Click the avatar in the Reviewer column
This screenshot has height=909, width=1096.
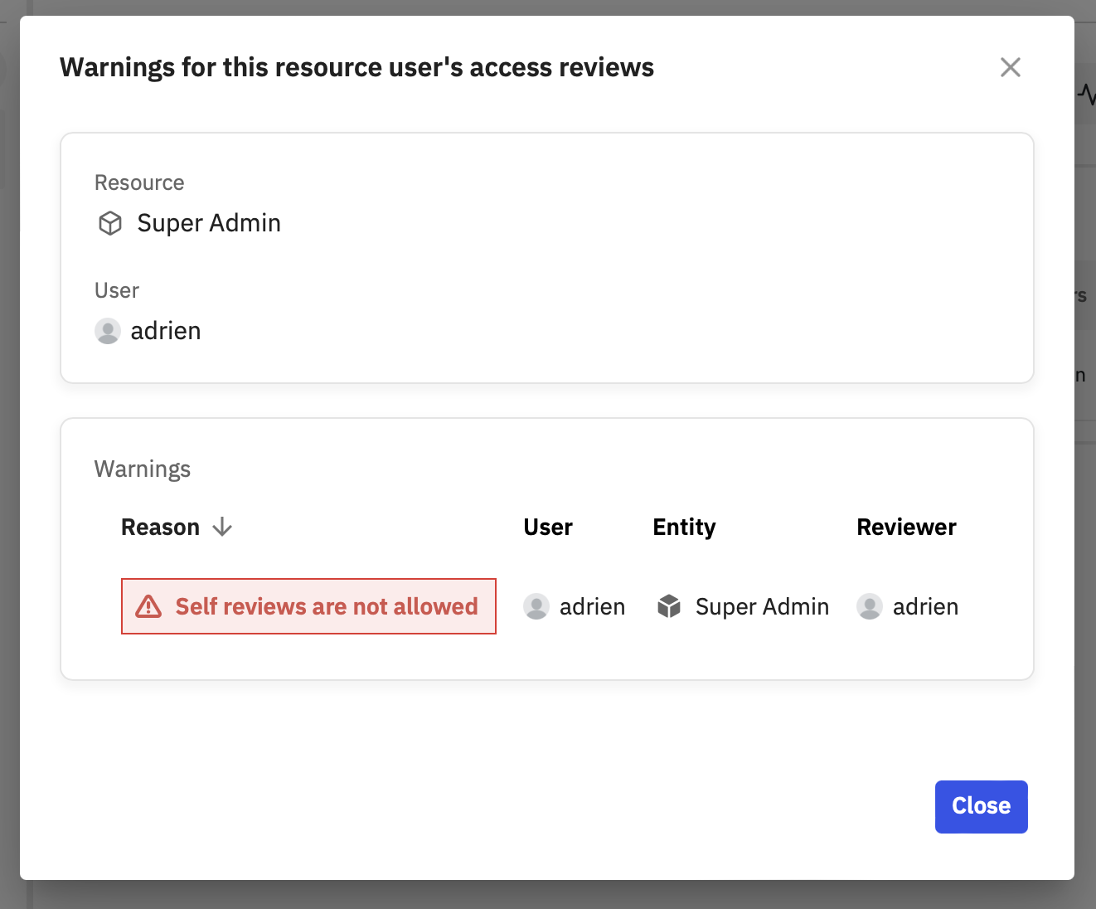(870, 606)
